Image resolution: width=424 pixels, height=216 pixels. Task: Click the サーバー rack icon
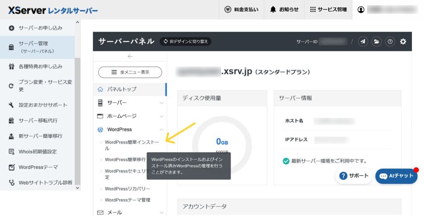point(100,103)
